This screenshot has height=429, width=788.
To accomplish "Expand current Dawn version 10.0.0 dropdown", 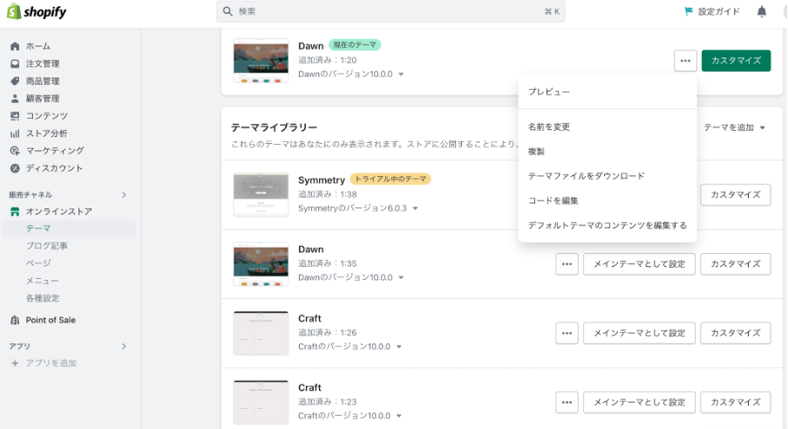I will [401, 74].
